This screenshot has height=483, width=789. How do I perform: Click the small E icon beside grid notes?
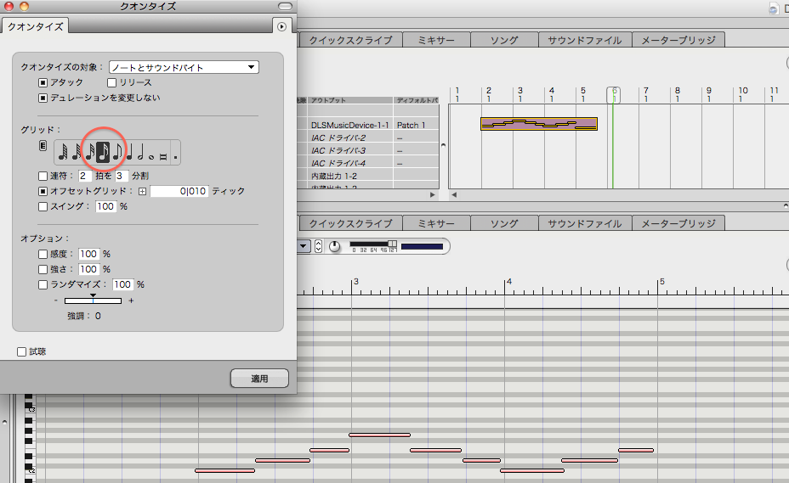[x=43, y=146]
